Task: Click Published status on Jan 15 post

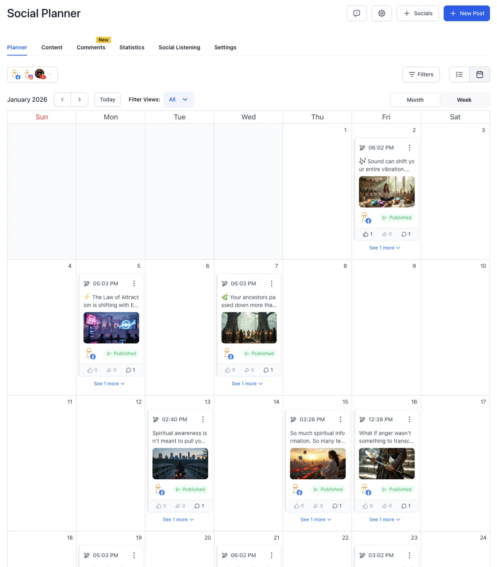Action: pos(328,489)
